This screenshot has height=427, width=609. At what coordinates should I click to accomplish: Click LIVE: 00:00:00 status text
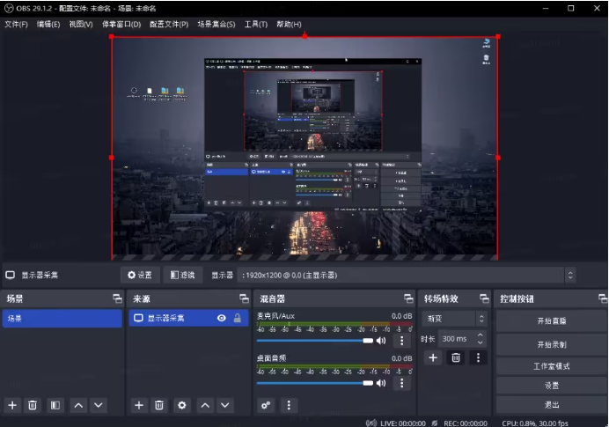point(403,423)
